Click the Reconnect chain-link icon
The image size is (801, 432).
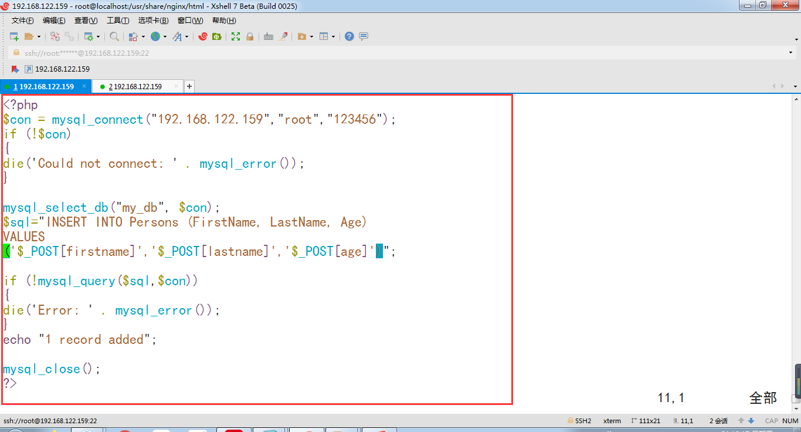pos(69,36)
